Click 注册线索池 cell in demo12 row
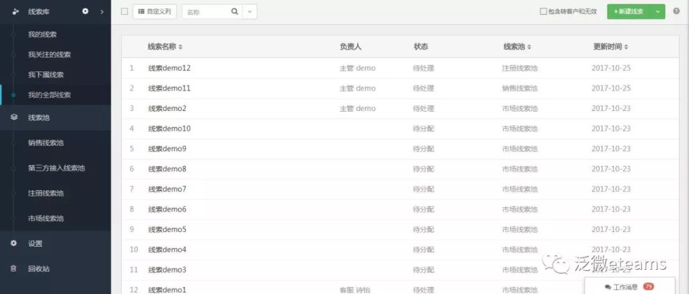This screenshot has height=294, width=689. pos(520,68)
